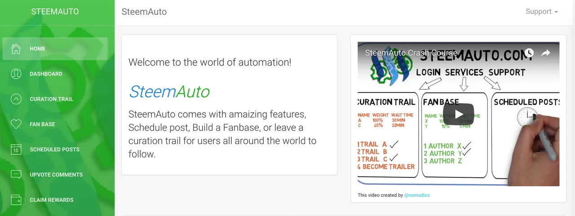575x216 pixels.
Task: Click the Fan Base heart icon
Action: [x=16, y=124]
